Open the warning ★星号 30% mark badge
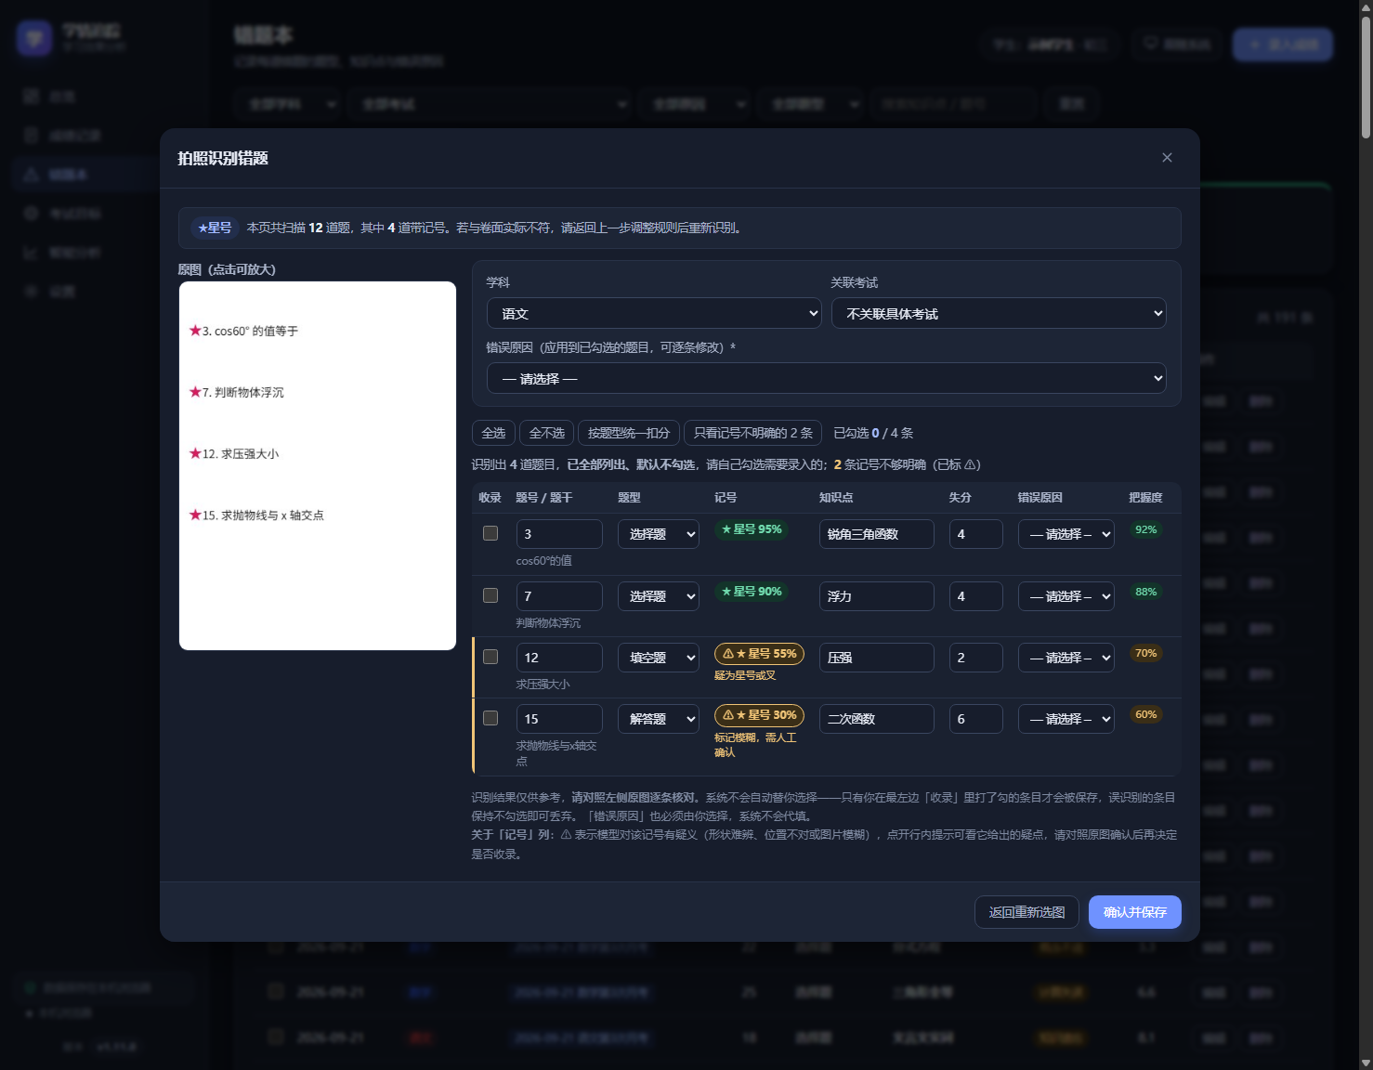This screenshot has width=1373, height=1070. 759,715
